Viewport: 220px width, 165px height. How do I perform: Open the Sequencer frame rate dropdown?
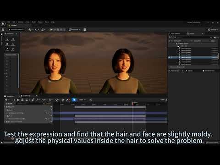[x=82, y=100]
